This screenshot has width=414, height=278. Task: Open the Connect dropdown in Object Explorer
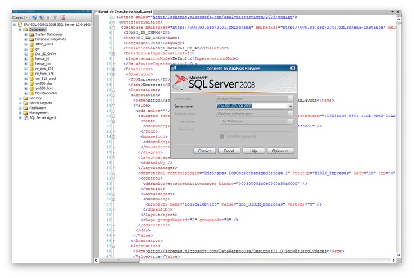click(x=20, y=17)
